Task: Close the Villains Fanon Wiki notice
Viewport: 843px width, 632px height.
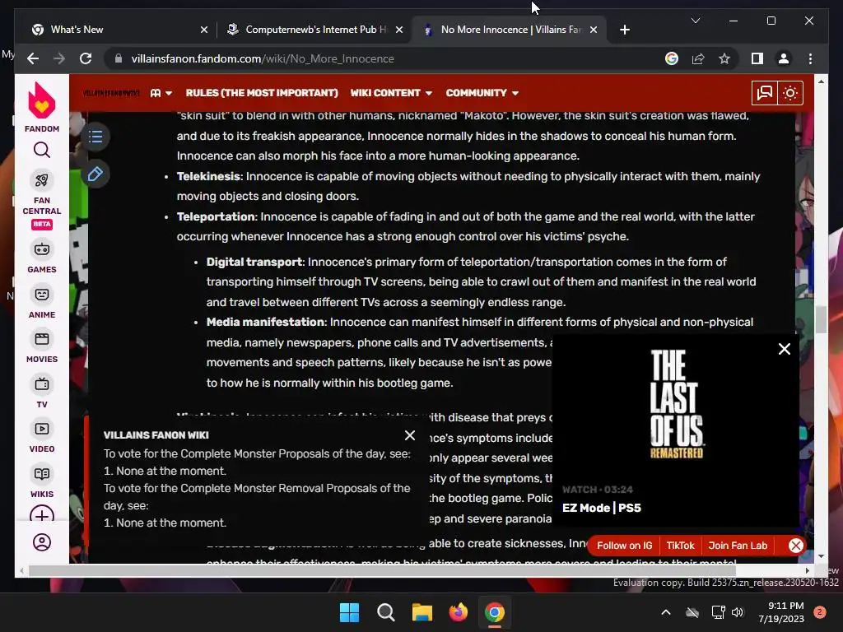Action: click(x=410, y=435)
